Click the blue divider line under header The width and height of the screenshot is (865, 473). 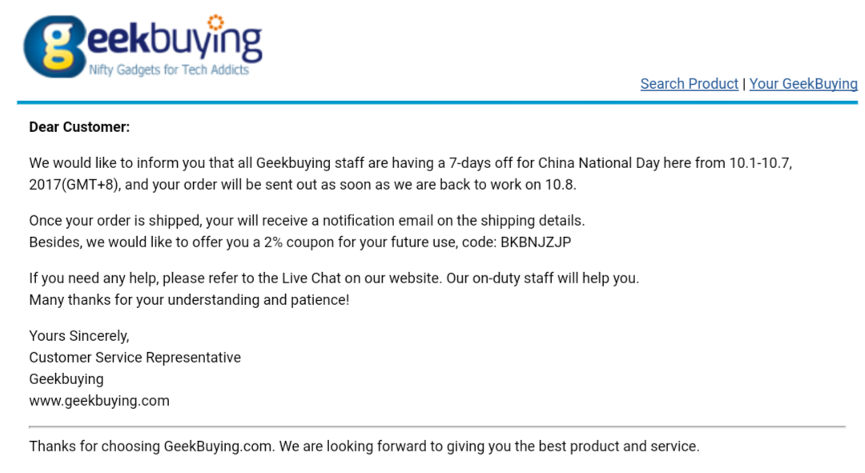437,102
